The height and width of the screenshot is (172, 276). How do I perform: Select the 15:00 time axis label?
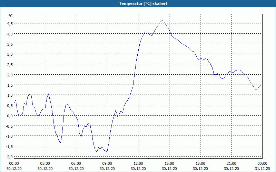(x=169, y=164)
